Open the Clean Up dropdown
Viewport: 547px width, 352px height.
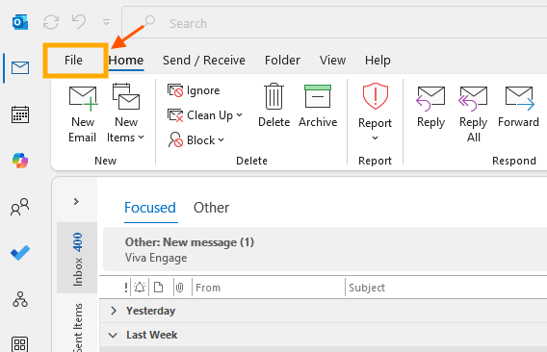coord(205,115)
